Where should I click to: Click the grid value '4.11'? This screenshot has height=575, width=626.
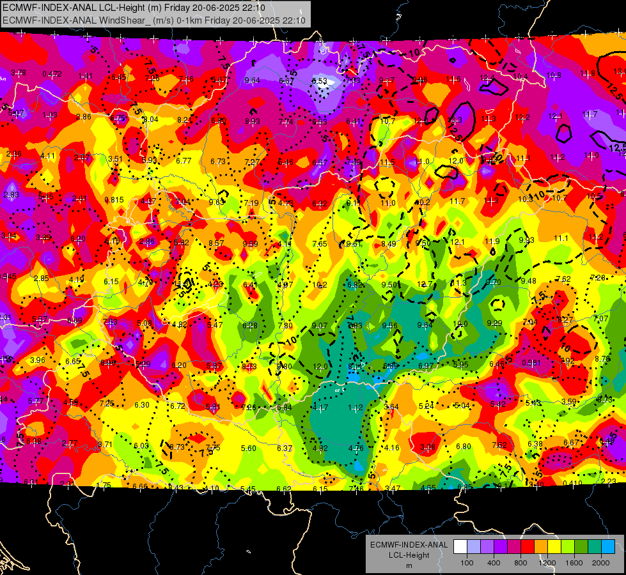coord(48,156)
